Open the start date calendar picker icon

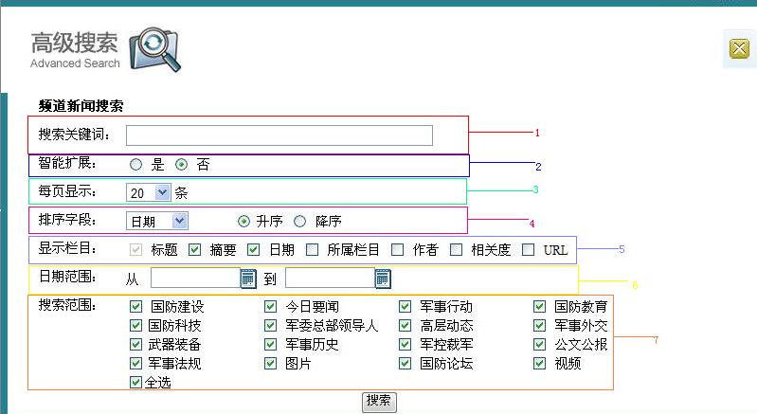coord(248,279)
